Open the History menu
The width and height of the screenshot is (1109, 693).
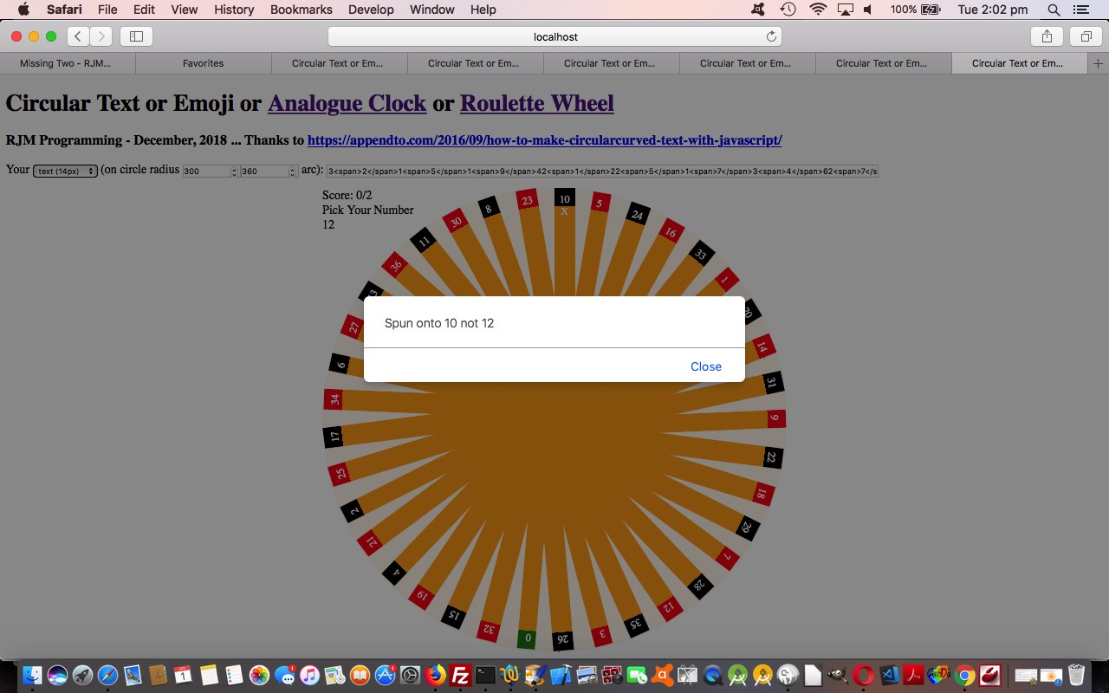234,10
